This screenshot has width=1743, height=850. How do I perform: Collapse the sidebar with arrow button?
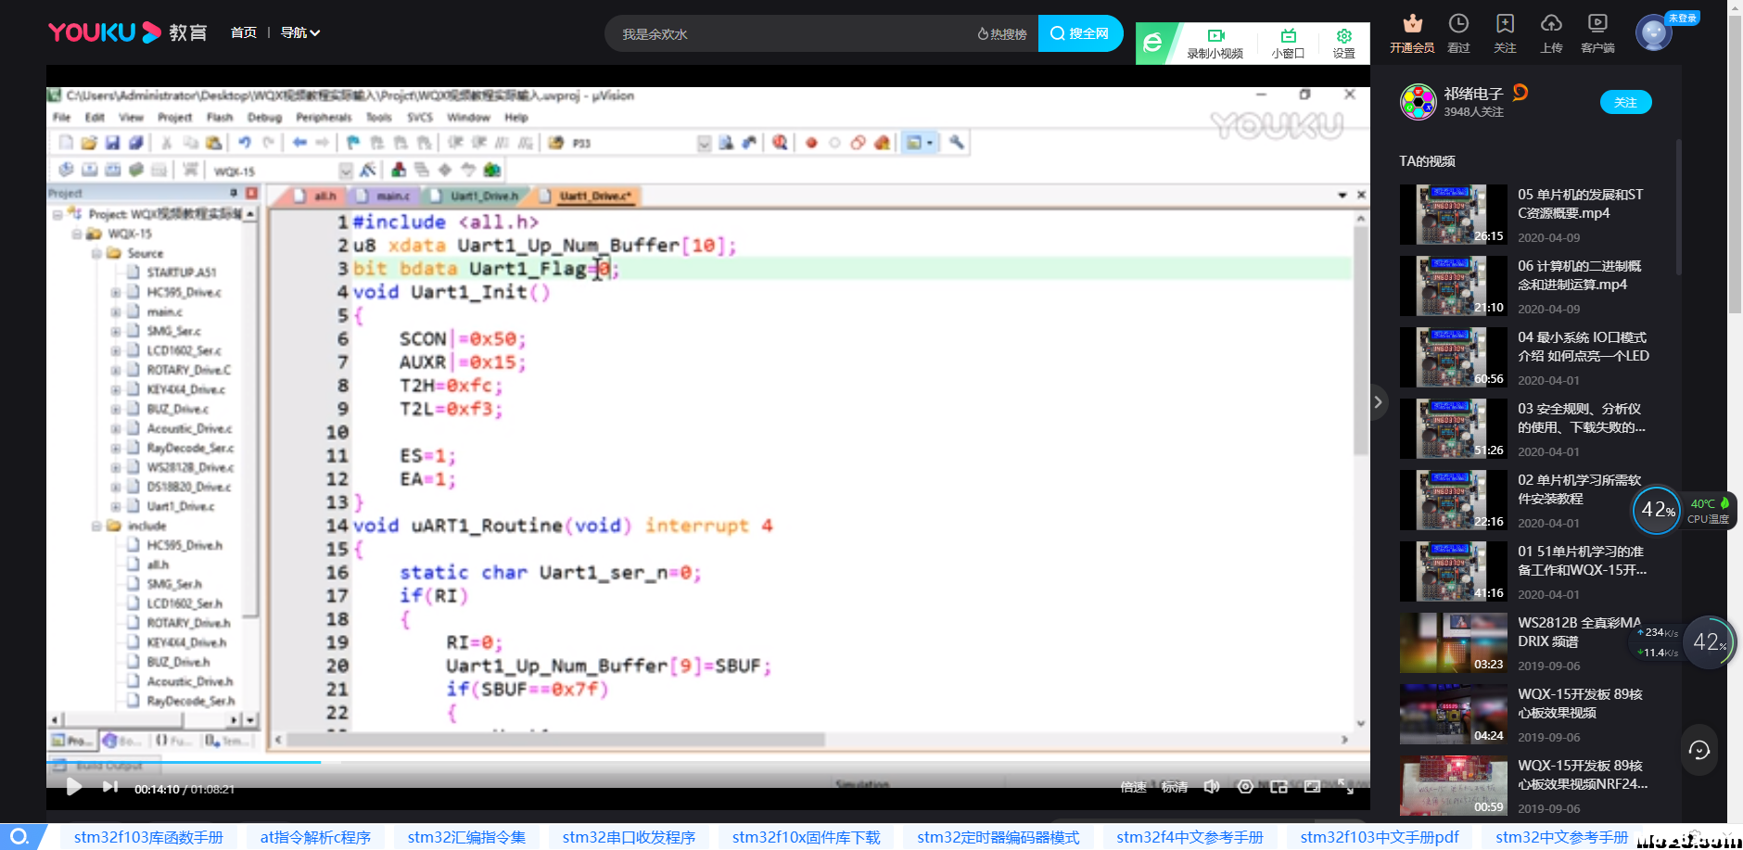[x=1378, y=402]
